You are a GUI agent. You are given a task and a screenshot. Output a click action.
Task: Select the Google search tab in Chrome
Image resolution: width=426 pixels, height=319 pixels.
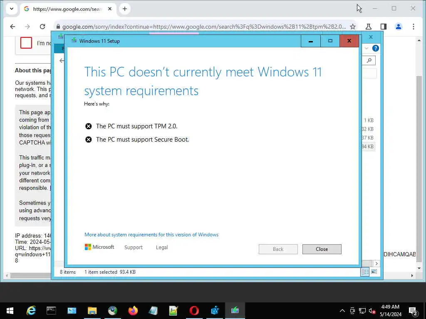pyautogui.click(x=68, y=9)
